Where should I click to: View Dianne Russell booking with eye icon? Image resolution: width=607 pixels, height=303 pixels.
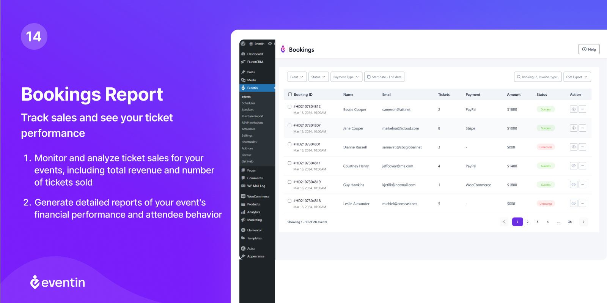point(574,147)
